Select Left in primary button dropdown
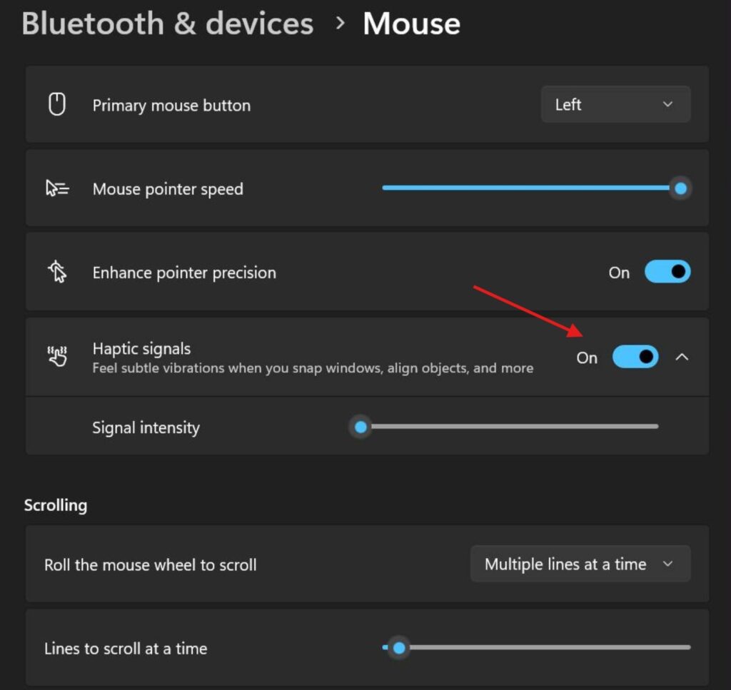This screenshot has height=690, width=731. point(568,103)
